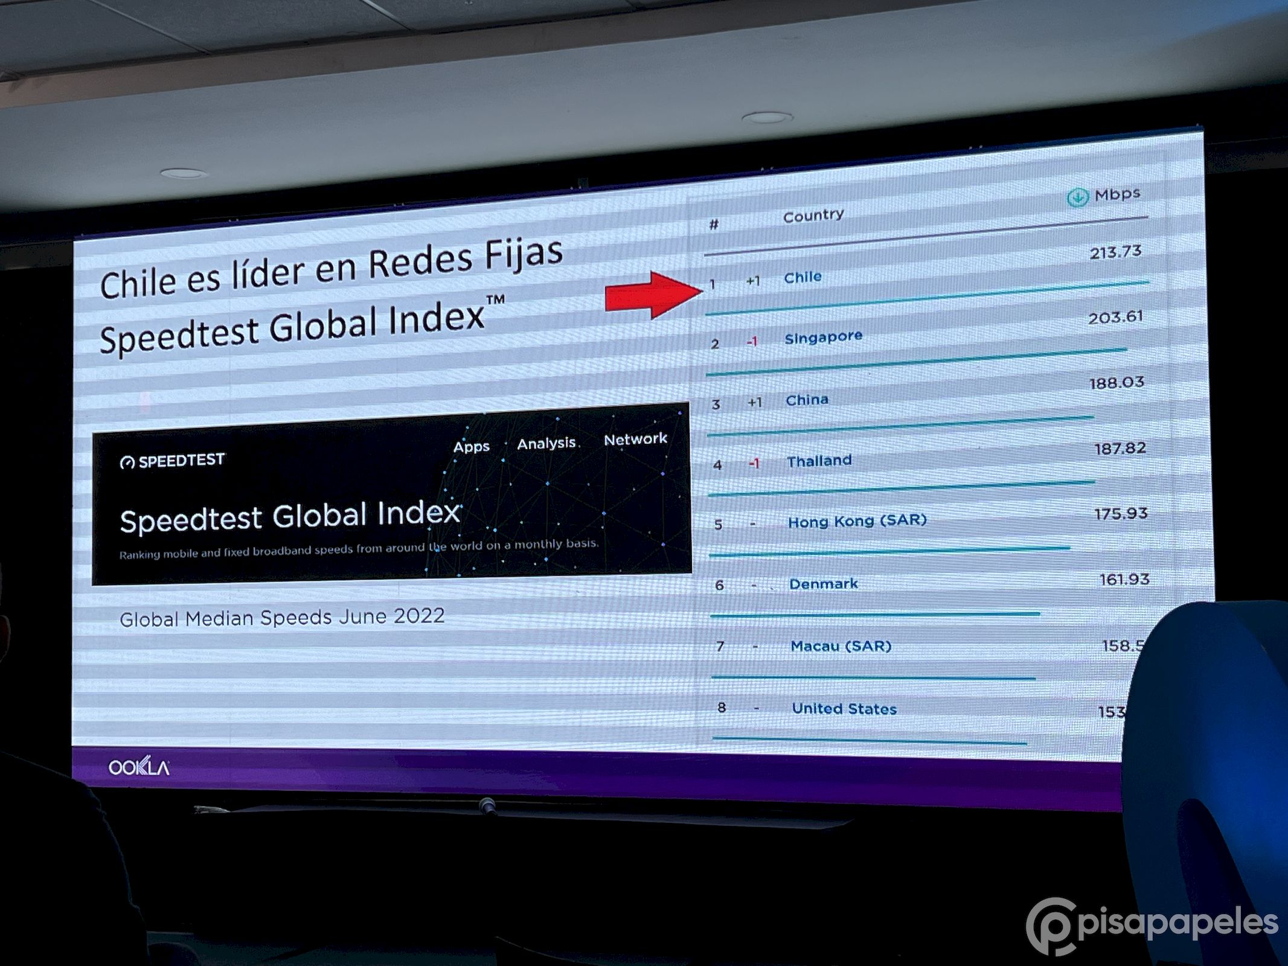Open the Analysis menu item

(546, 443)
